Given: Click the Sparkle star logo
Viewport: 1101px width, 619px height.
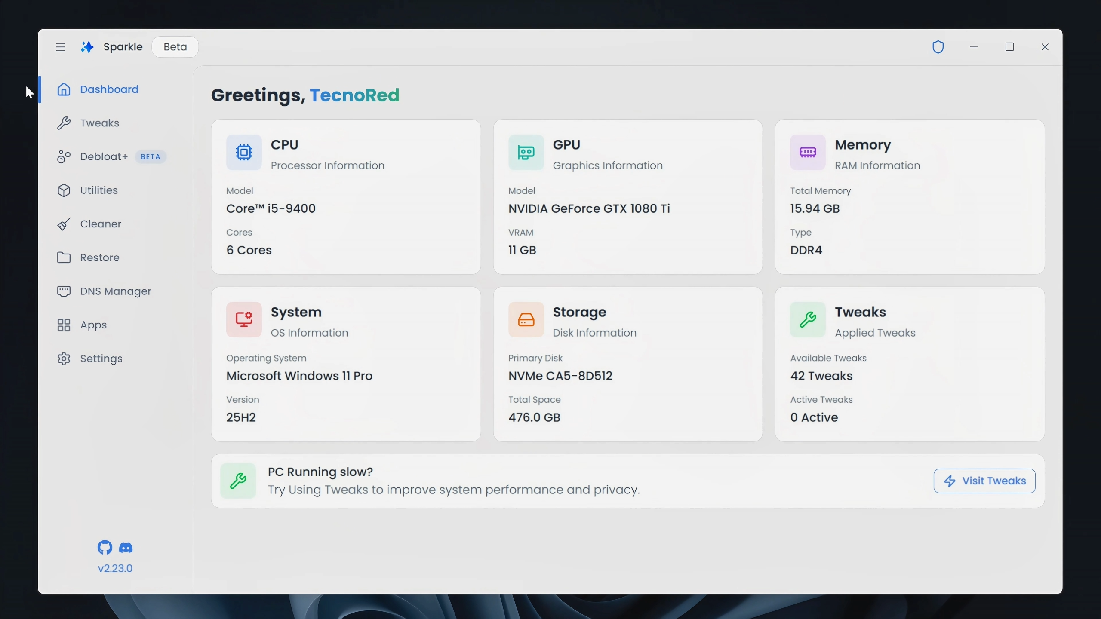Looking at the screenshot, I should click(x=87, y=47).
